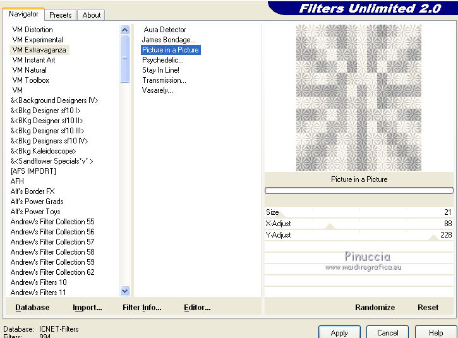
Task: Select &<Background Designers IV> category
Action: [54, 100]
